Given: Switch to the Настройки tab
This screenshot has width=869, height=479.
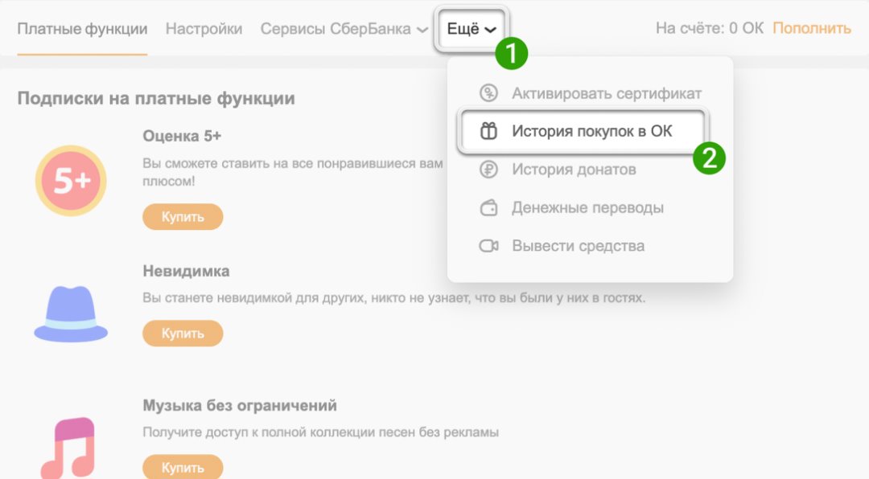Looking at the screenshot, I should click(204, 29).
